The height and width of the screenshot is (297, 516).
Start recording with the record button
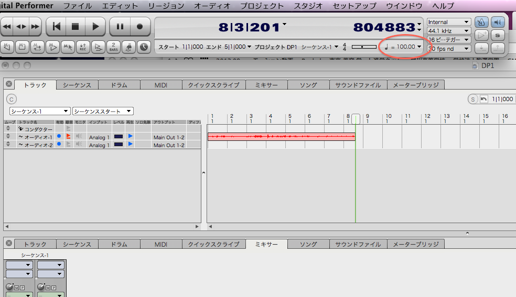point(140,27)
